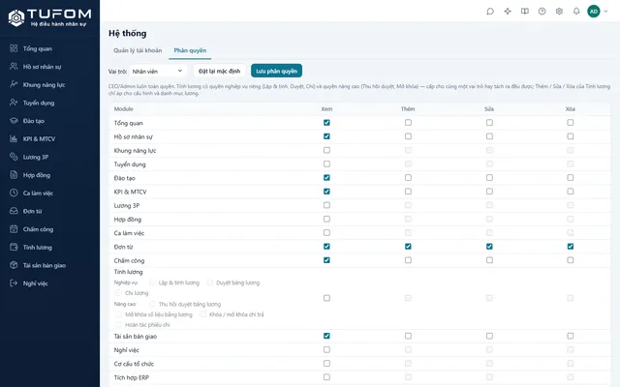The height and width of the screenshot is (387, 620).
Task: Click the Xóa column header
Action: pyautogui.click(x=571, y=109)
